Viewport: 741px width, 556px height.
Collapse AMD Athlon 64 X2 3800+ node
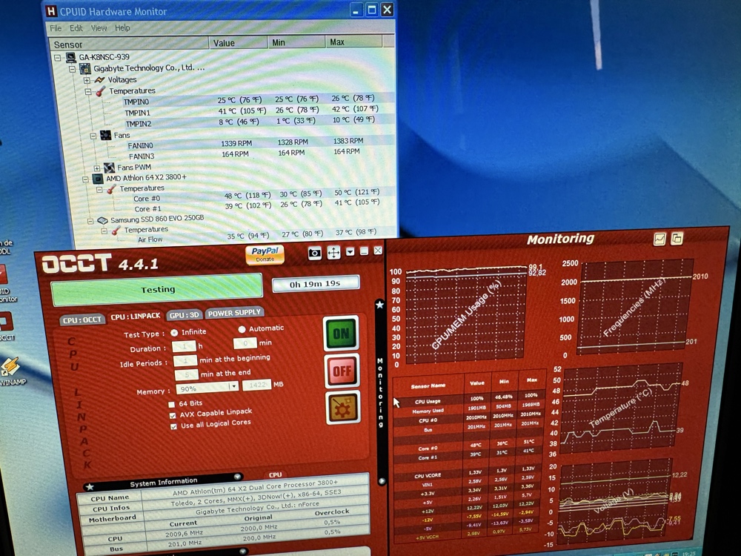click(85, 179)
